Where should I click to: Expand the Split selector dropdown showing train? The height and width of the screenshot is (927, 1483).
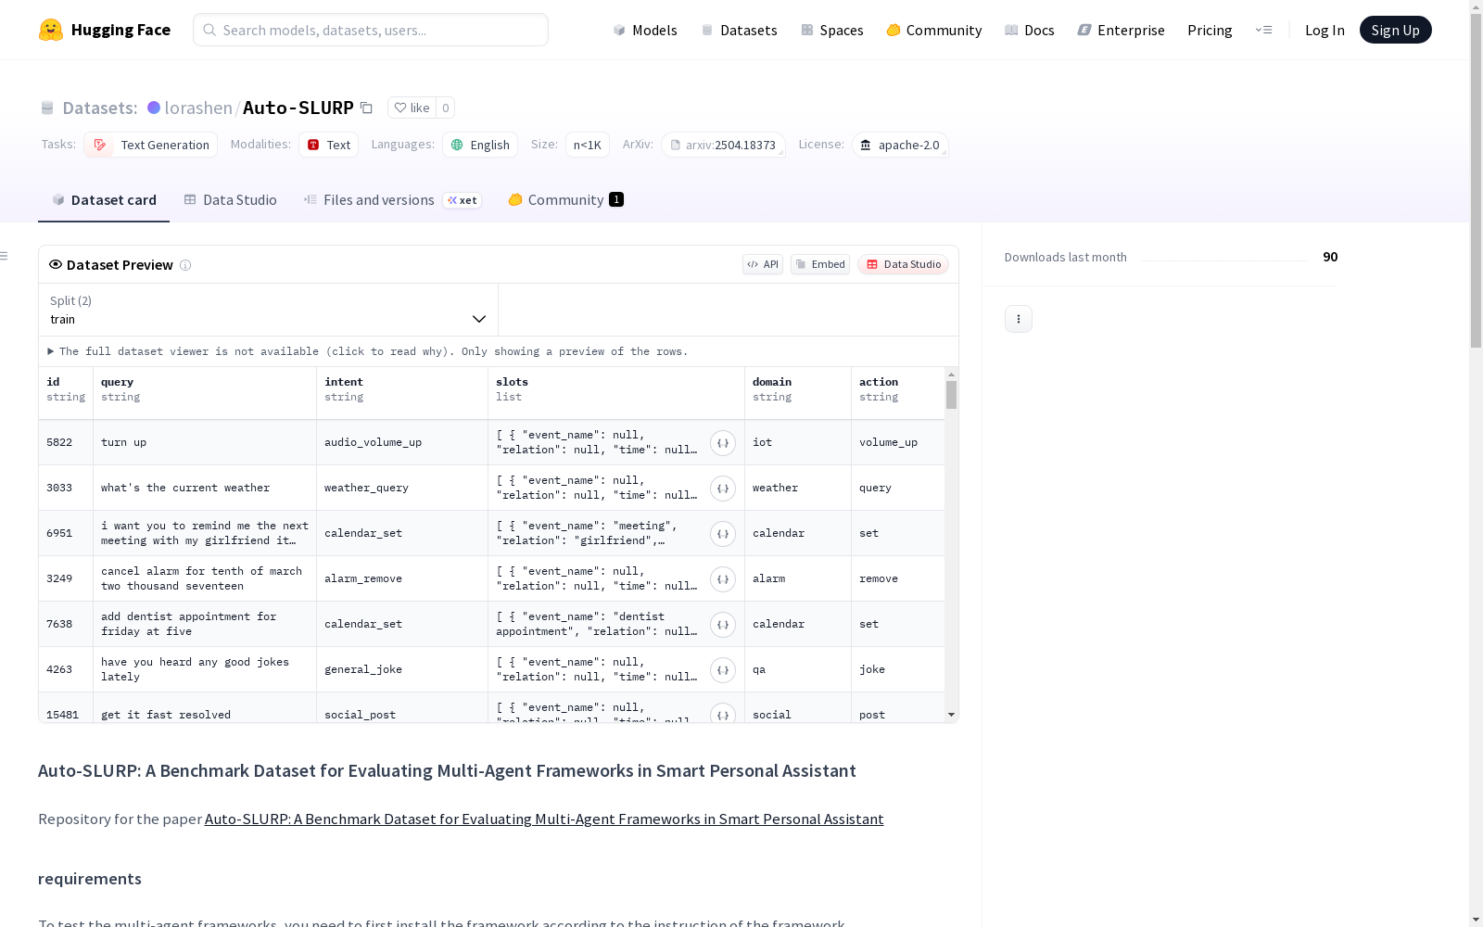tap(268, 310)
